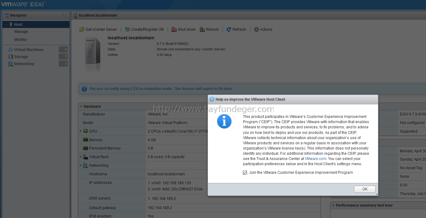Click the Shut down power icon
The image size is (426, 218).
pos(174,29)
